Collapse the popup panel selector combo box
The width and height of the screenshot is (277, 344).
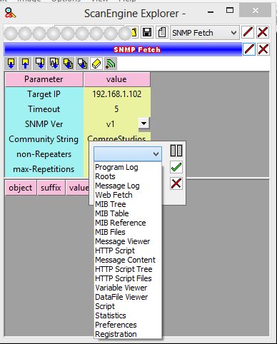(x=128, y=154)
